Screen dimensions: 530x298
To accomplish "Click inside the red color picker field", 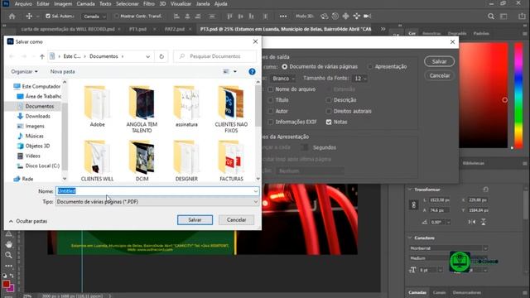I will pos(484,95).
